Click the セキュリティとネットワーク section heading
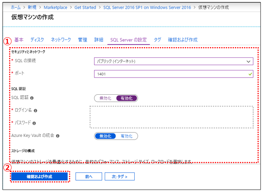This screenshot has height=192, width=264. tap(28, 52)
